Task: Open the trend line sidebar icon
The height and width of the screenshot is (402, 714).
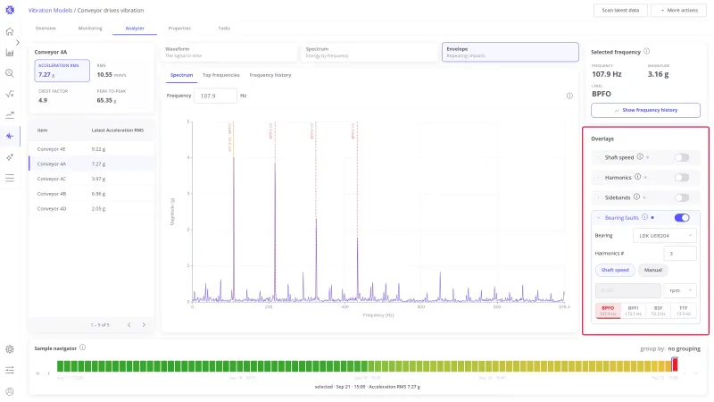Action: pyautogui.click(x=10, y=115)
